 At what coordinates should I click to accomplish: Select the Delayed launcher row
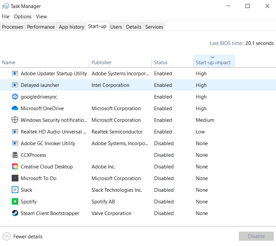(40, 85)
